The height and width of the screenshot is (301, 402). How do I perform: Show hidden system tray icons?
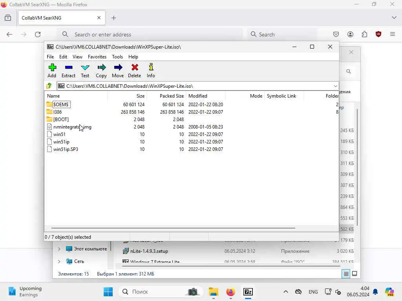(286, 292)
